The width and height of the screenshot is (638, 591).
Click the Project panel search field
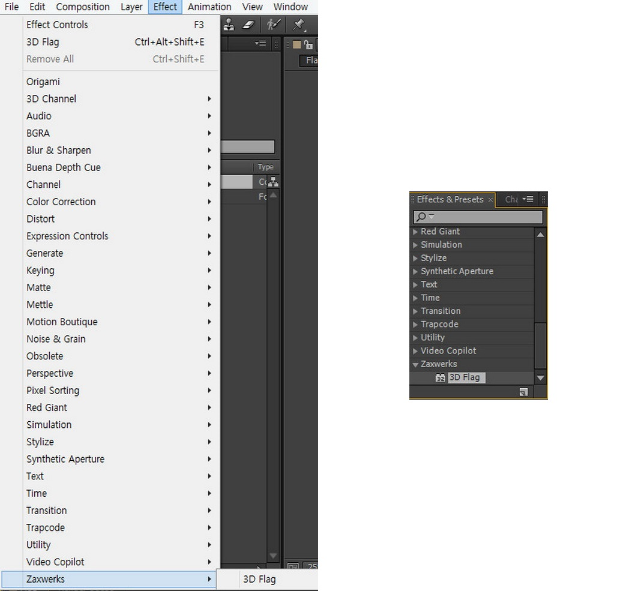248,147
